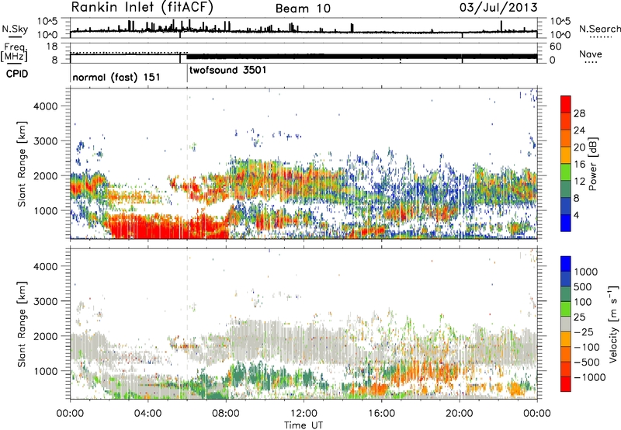Click the '04:00' time axis label
Screen dimensions: 621x430
click(147, 414)
